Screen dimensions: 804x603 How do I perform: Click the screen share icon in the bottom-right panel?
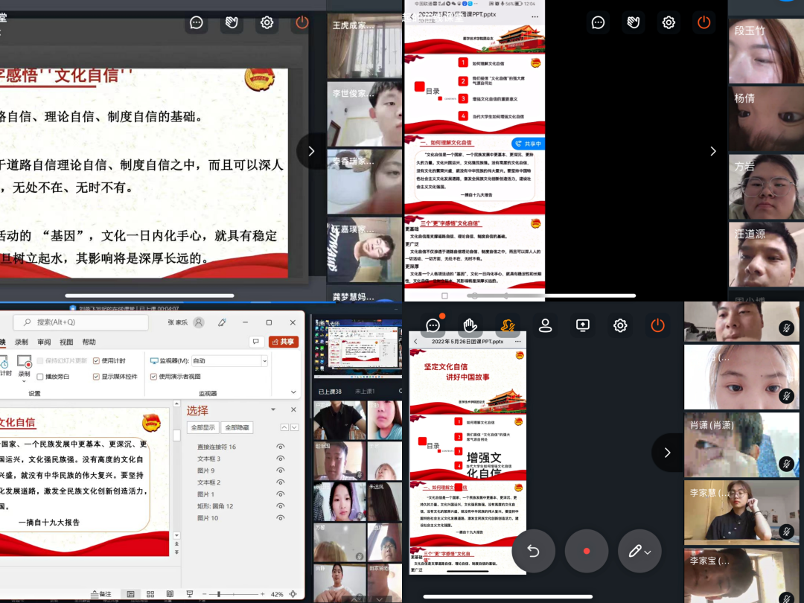tap(583, 325)
